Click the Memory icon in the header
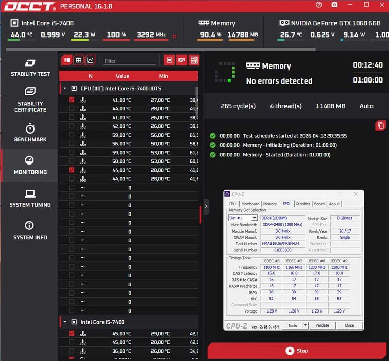This screenshot has height=361, width=389. tap(204, 23)
